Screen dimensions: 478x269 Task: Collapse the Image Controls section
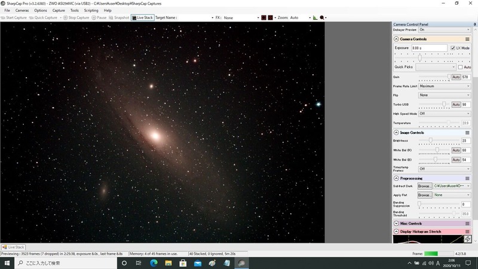click(x=396, y=133)
